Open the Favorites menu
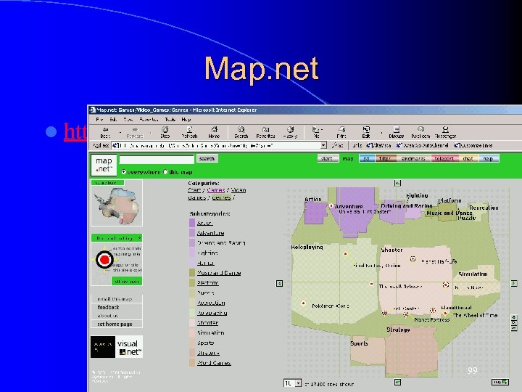522x392 pixels. tap(149, 119)
